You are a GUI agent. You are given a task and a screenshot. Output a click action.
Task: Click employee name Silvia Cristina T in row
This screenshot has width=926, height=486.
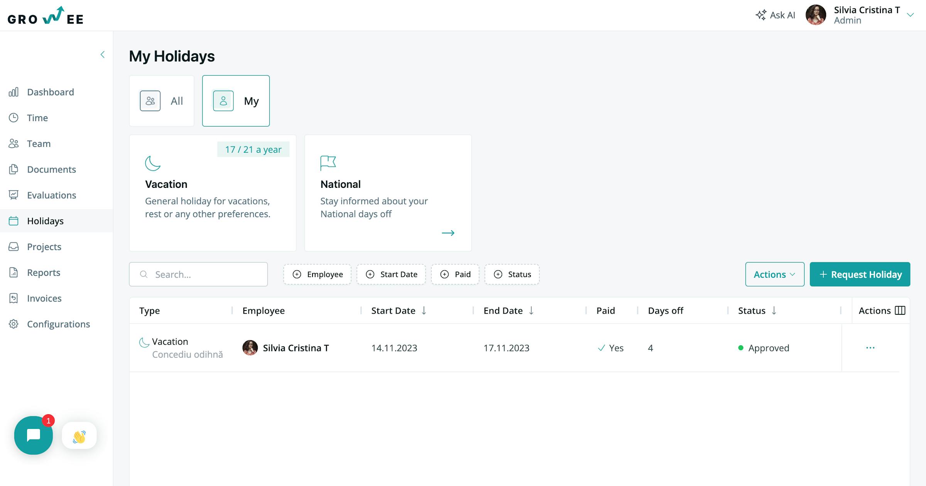[296, 348]
